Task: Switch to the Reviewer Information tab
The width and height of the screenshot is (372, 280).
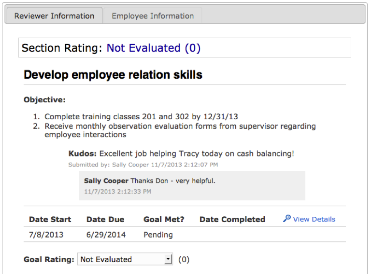Action: 55,15
